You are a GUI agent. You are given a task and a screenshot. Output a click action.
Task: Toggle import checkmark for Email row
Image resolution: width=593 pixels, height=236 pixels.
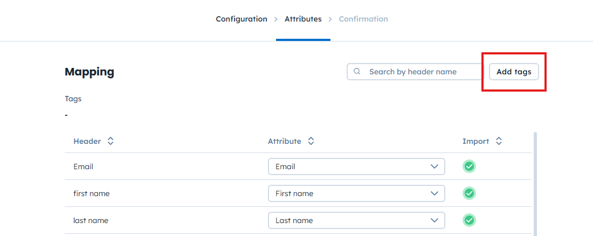pos(469,166)
